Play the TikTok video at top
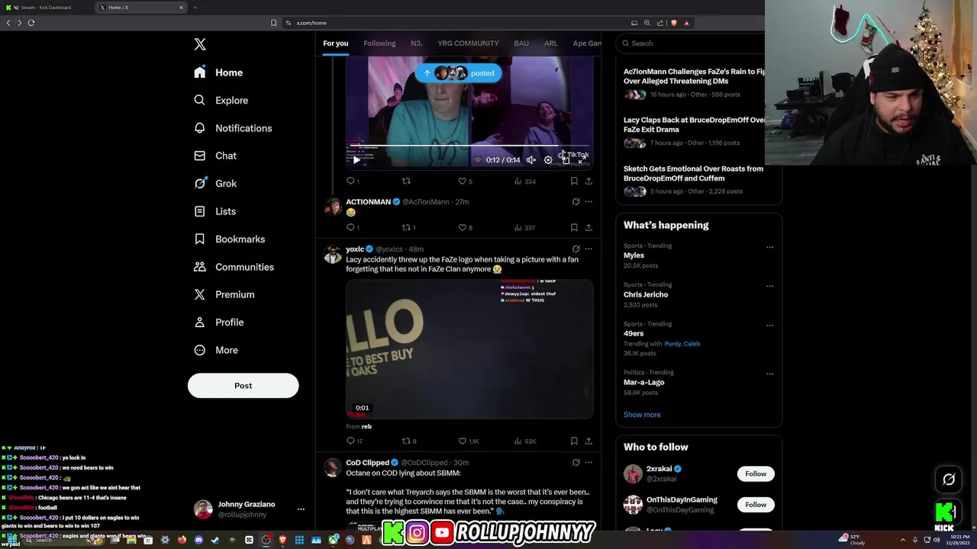977x549 pixels. click(x=356, y=160)
